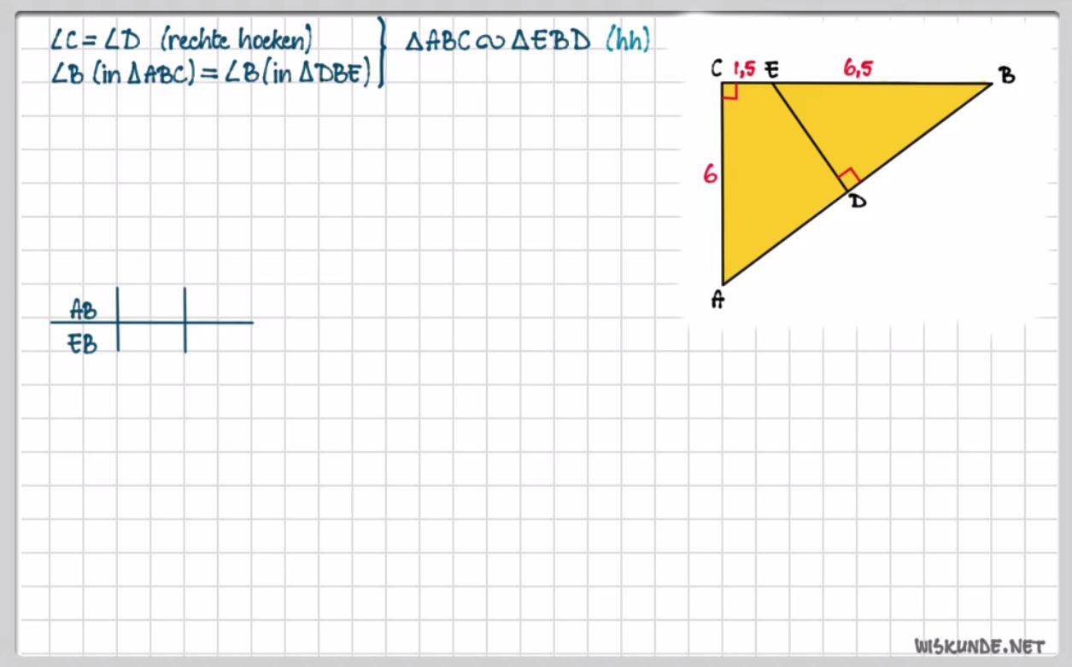This screenshot has width=1072, height=667.
Task: Click the red length label '6,5'
Action: point(858,69)
